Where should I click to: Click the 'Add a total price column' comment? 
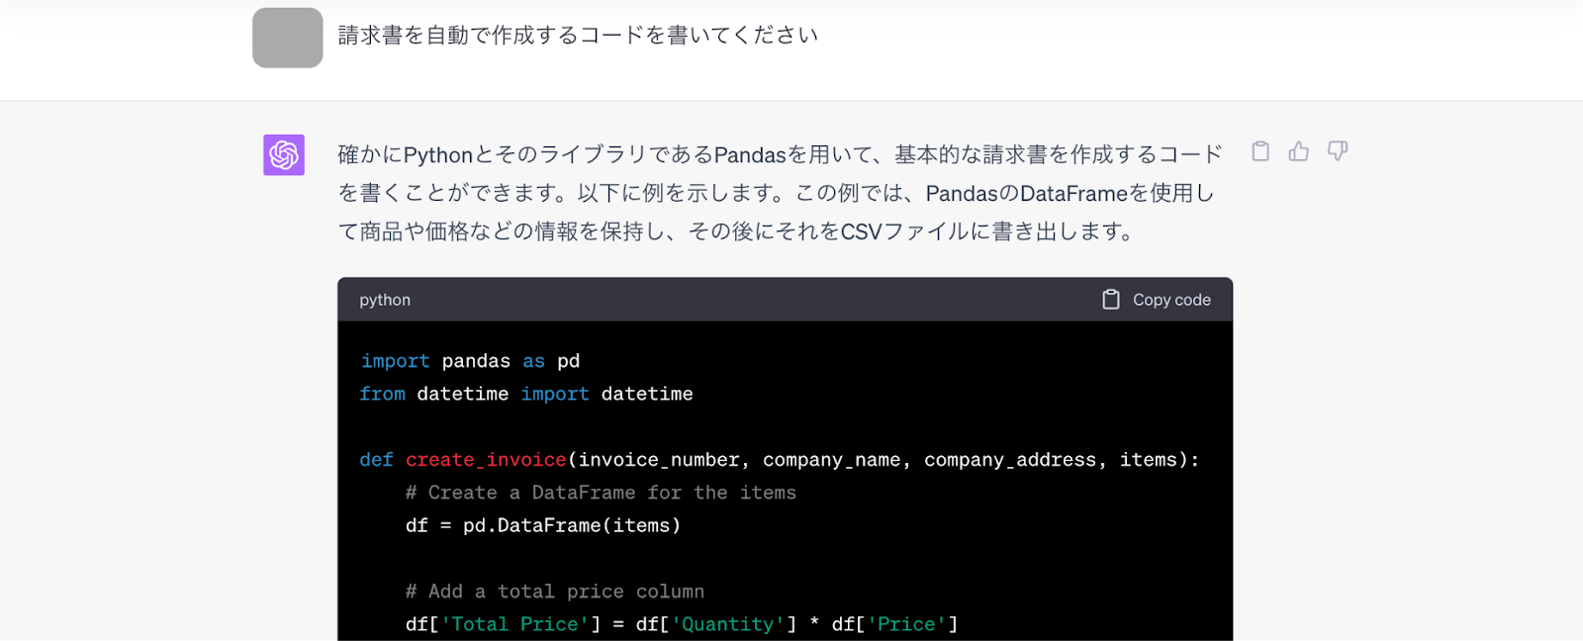tap(554, 592)
